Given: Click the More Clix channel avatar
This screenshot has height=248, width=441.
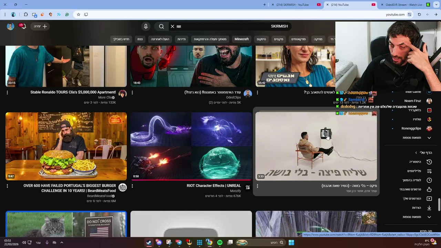Looking at the screenshot, I should tap(123, 94).
